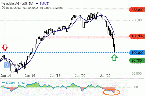Viewport: 145px width, 96px height.
Task: Click the Jan '22 time axis marker
Action: point(105,76)
